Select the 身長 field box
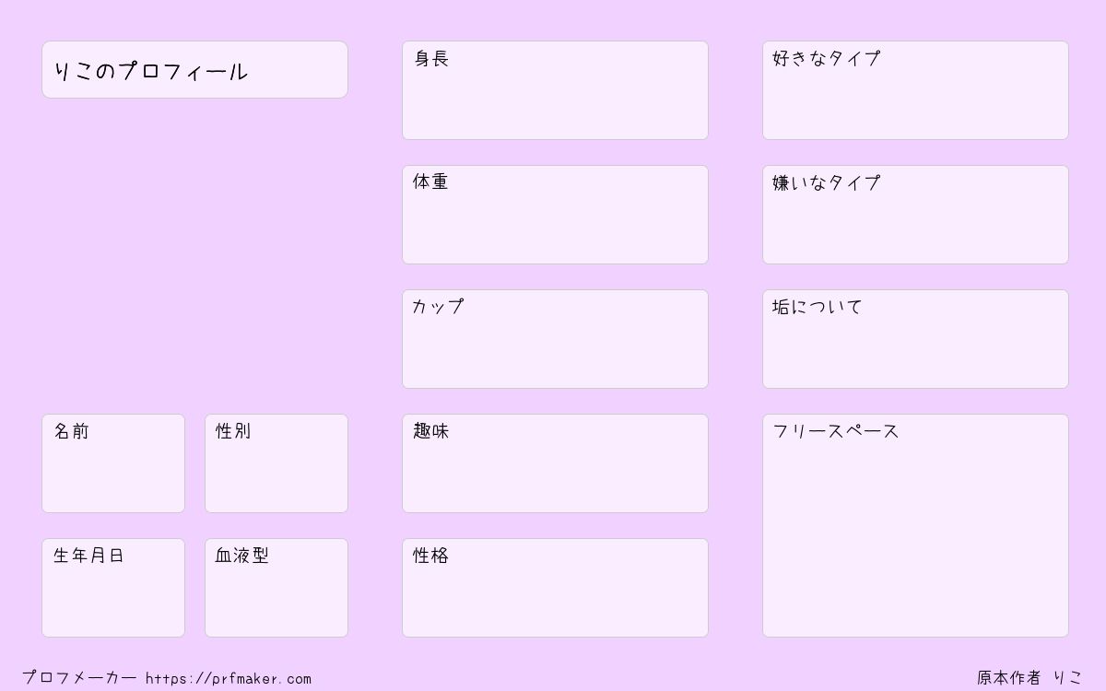1106x691 pixels. 555,90
